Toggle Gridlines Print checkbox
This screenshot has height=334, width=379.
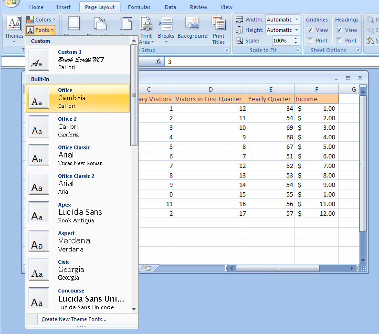coord(310,41)
